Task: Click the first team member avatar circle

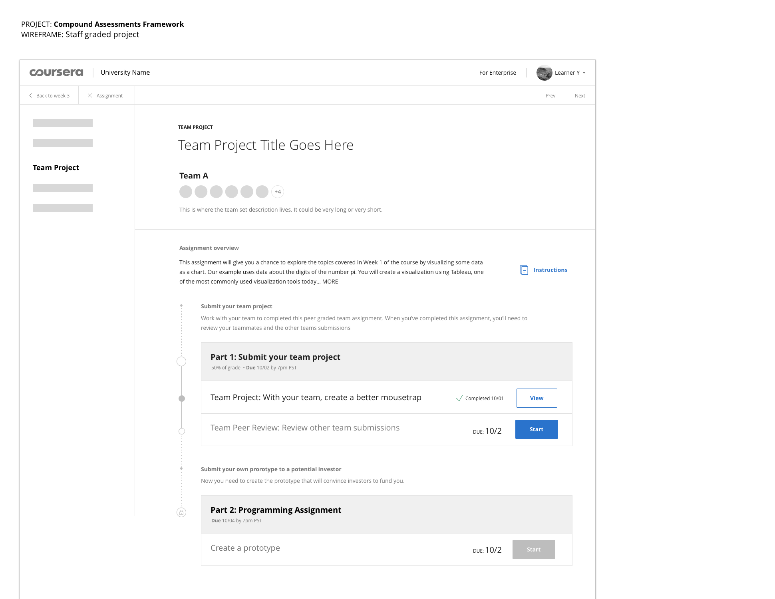Action: pos(186,192)
